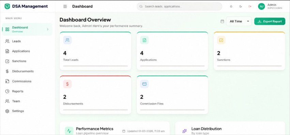Go to Applications menu item
This screenshot has width=290, height=135.
pos(27,51)
